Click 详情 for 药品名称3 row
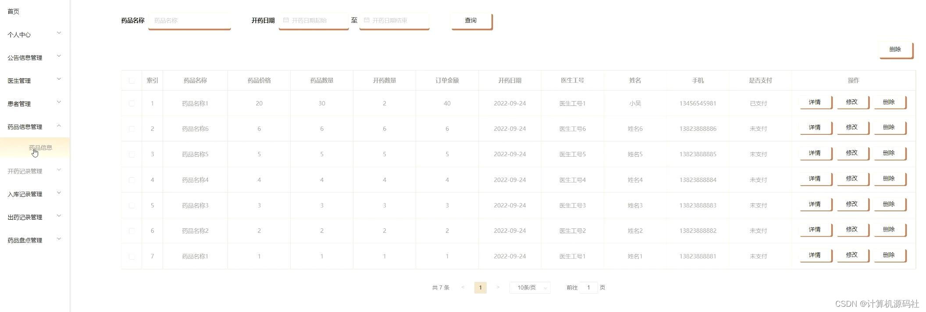 (x=816, y=204)
